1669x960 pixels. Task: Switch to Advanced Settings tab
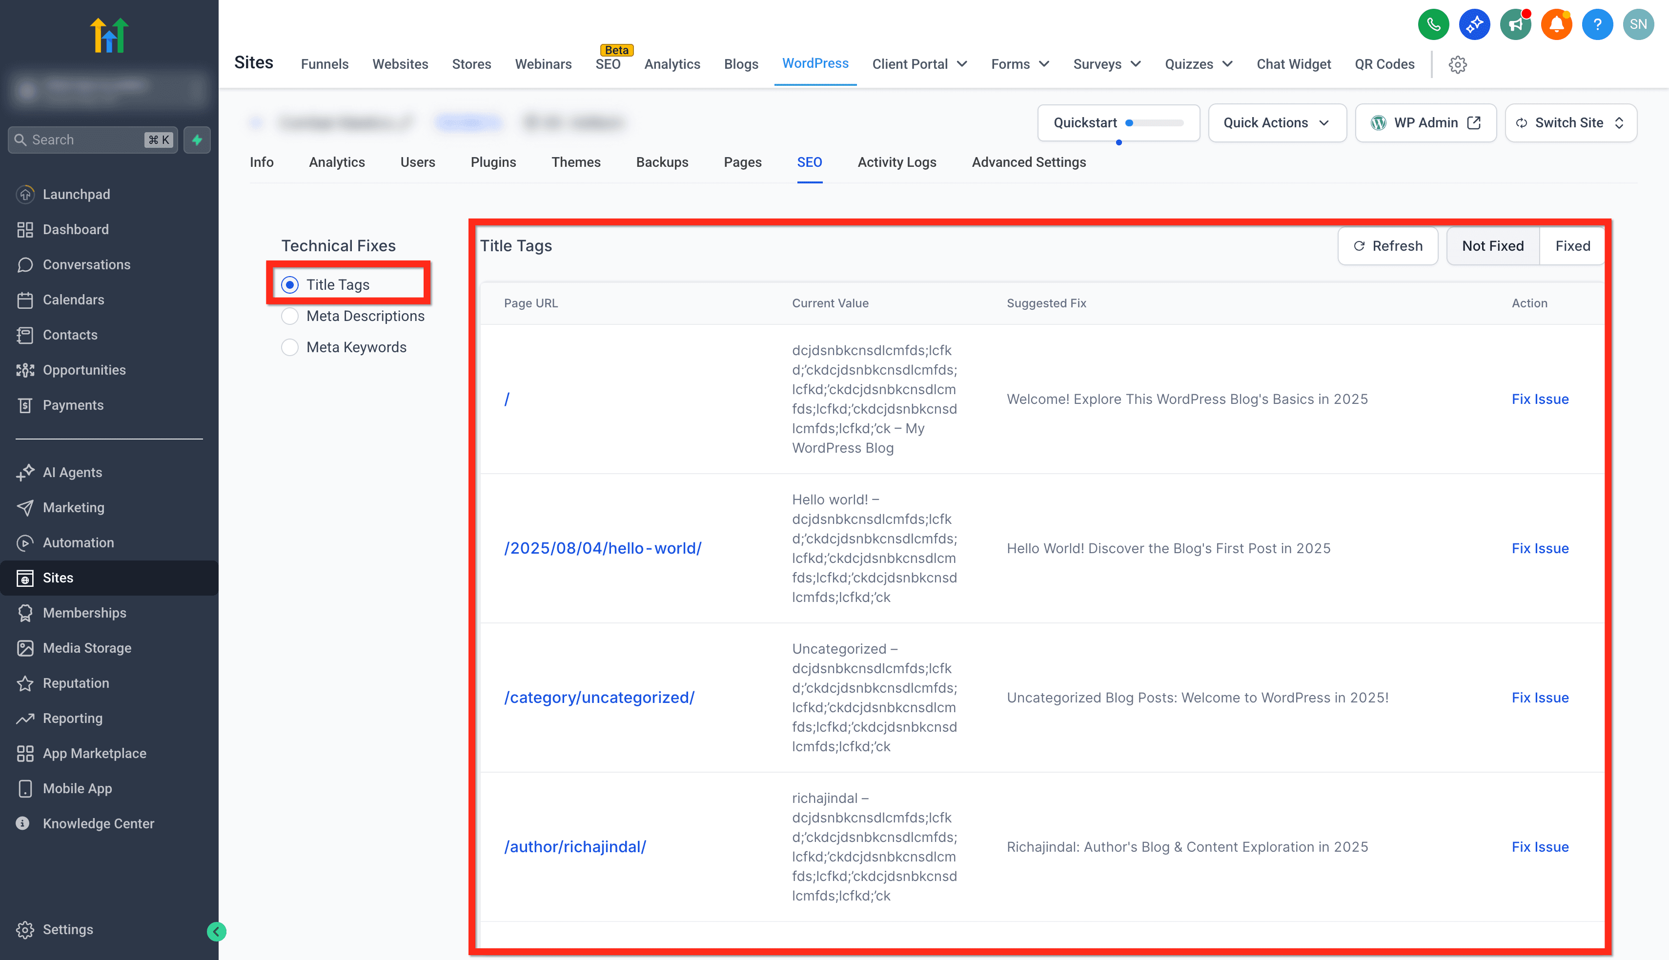(1028, 161)
